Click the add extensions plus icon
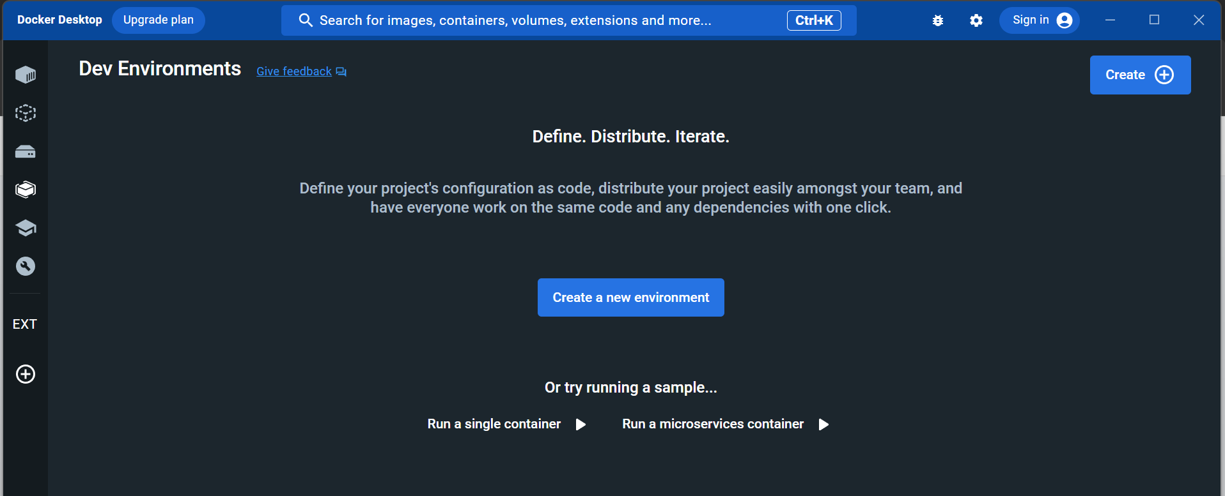This screenshot has height=496, width=1225. point(26,374)
